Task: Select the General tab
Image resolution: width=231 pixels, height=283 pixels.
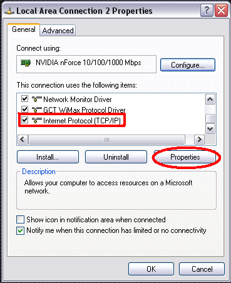Action: tap(24, 29)
